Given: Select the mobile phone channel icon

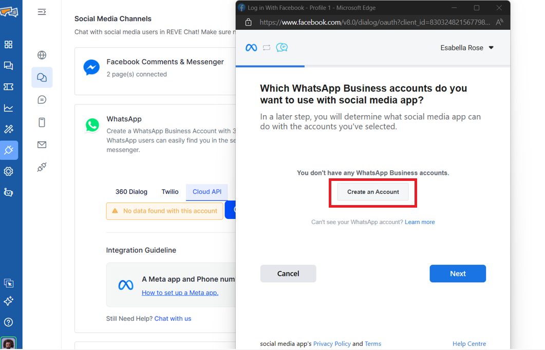Looking at the screenshot, I should click(42, 122).
